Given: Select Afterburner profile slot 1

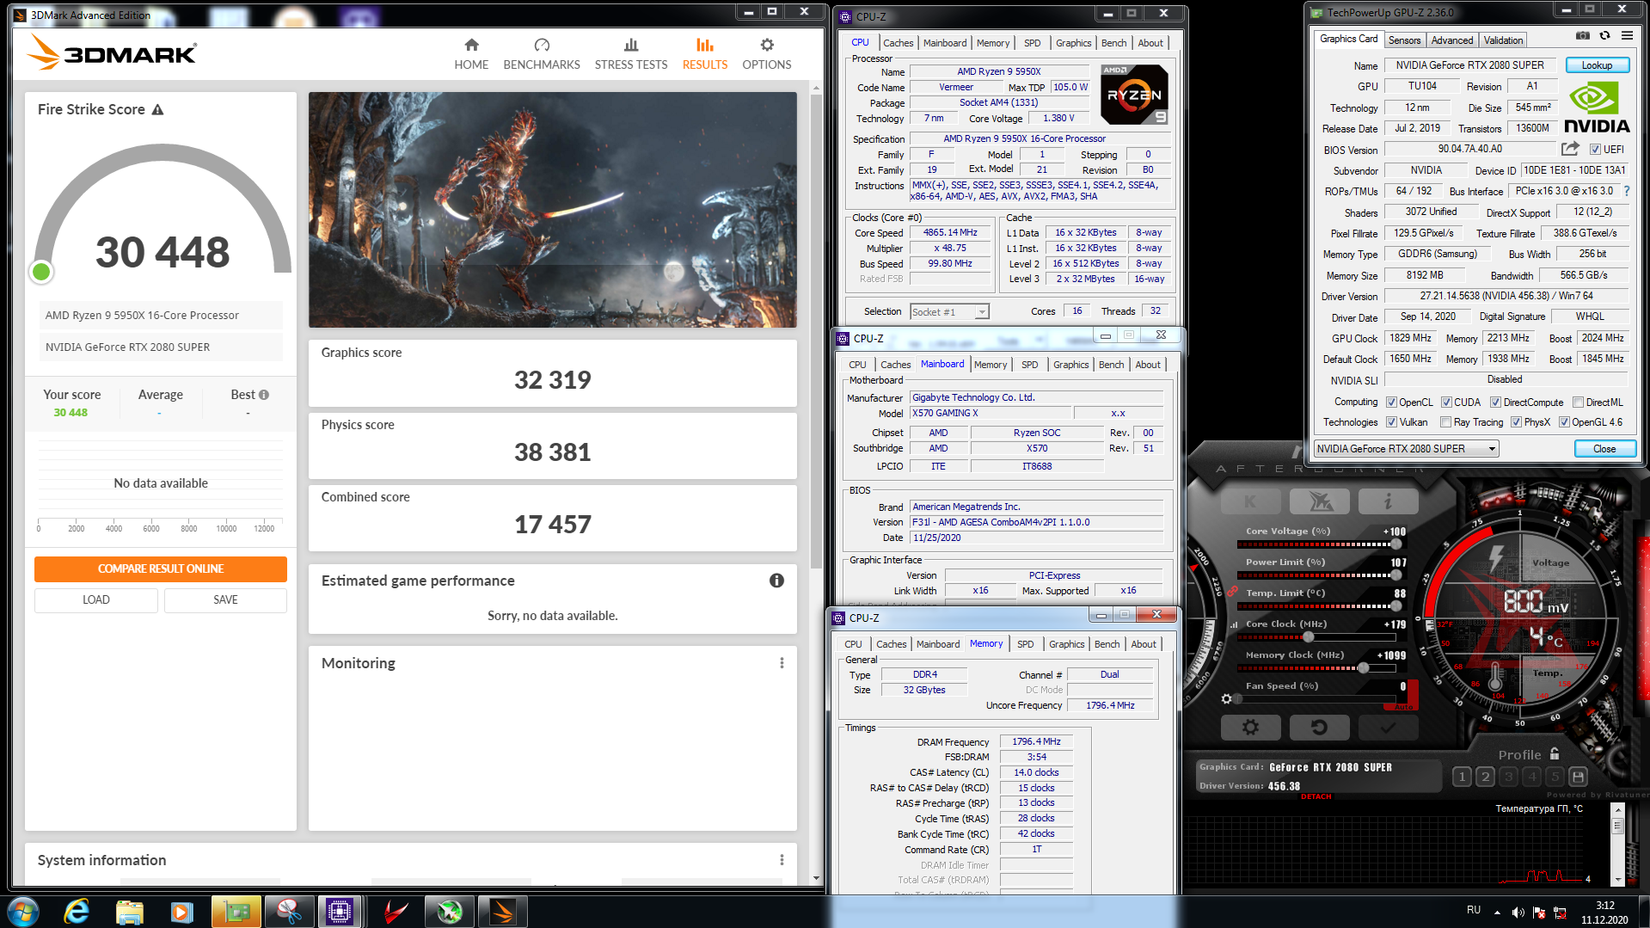Looking at the screenshot, I should [x=1462, y=777].
